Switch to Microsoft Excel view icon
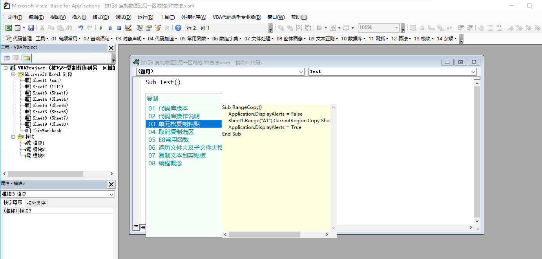 point(8,28)
